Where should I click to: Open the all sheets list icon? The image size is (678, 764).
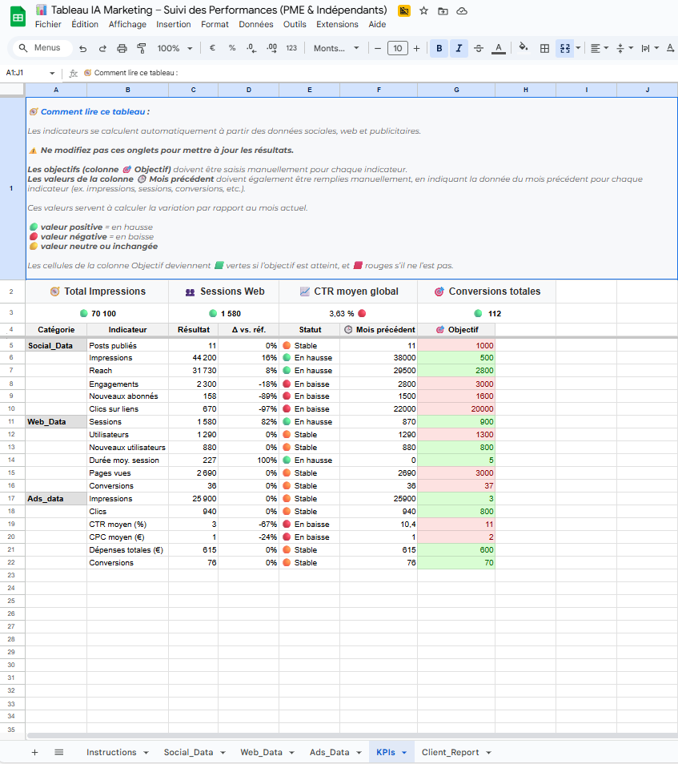[58, 752]
